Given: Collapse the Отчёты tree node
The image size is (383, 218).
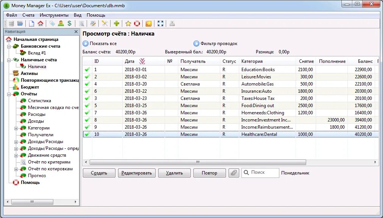Looking at the screenshot, I should point(9,94).
